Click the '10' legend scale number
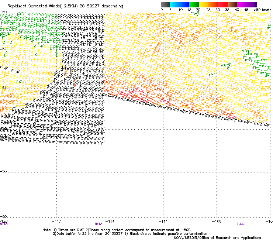This screenshot has height=240, width=273. pyautogui.click(x=180, y=10)
